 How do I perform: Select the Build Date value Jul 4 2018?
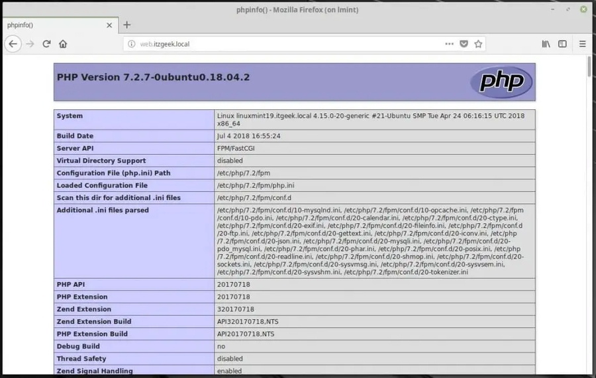248,136
